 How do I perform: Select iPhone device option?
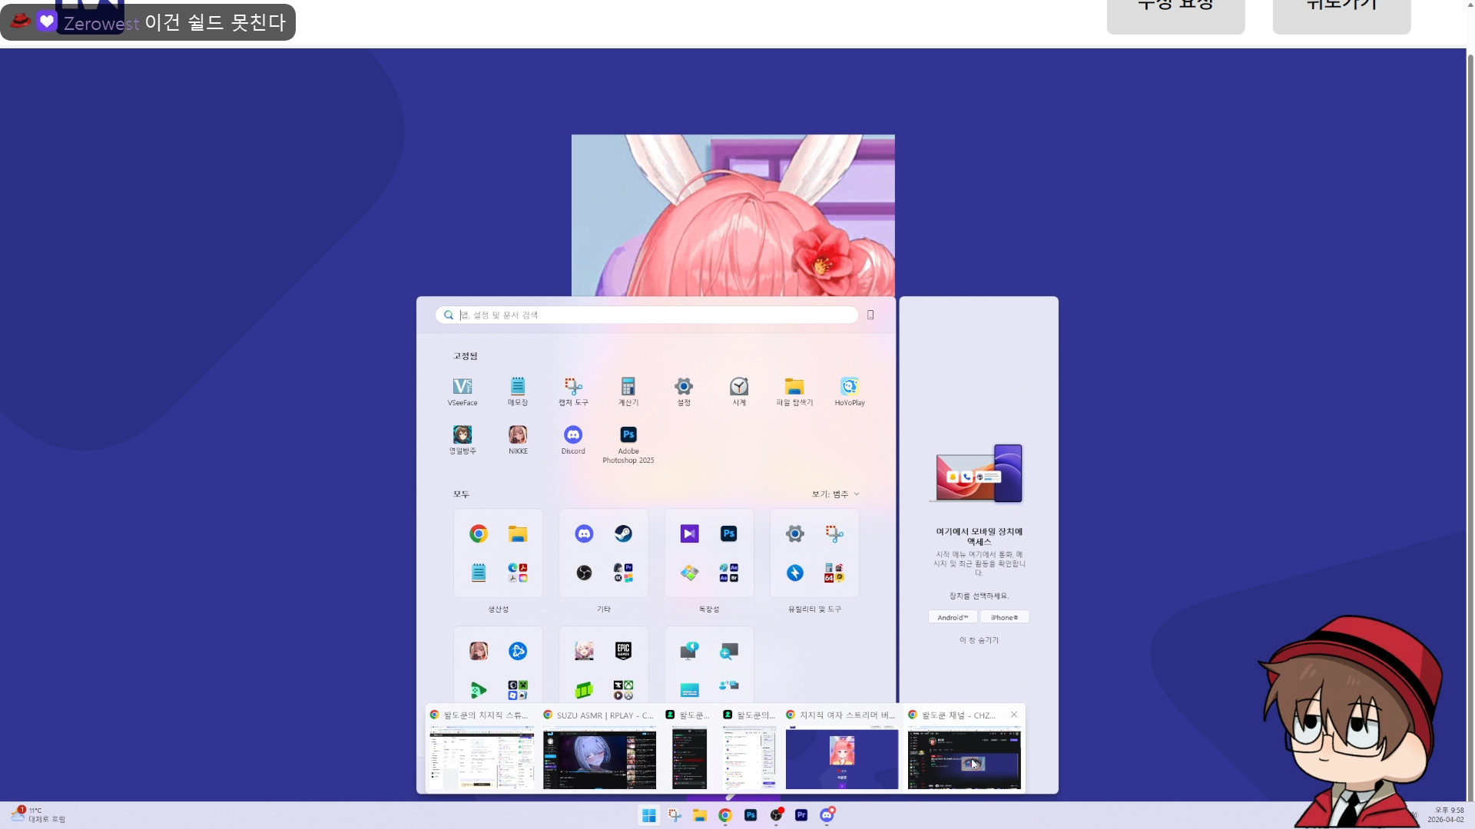click(x=1004, y=617)
